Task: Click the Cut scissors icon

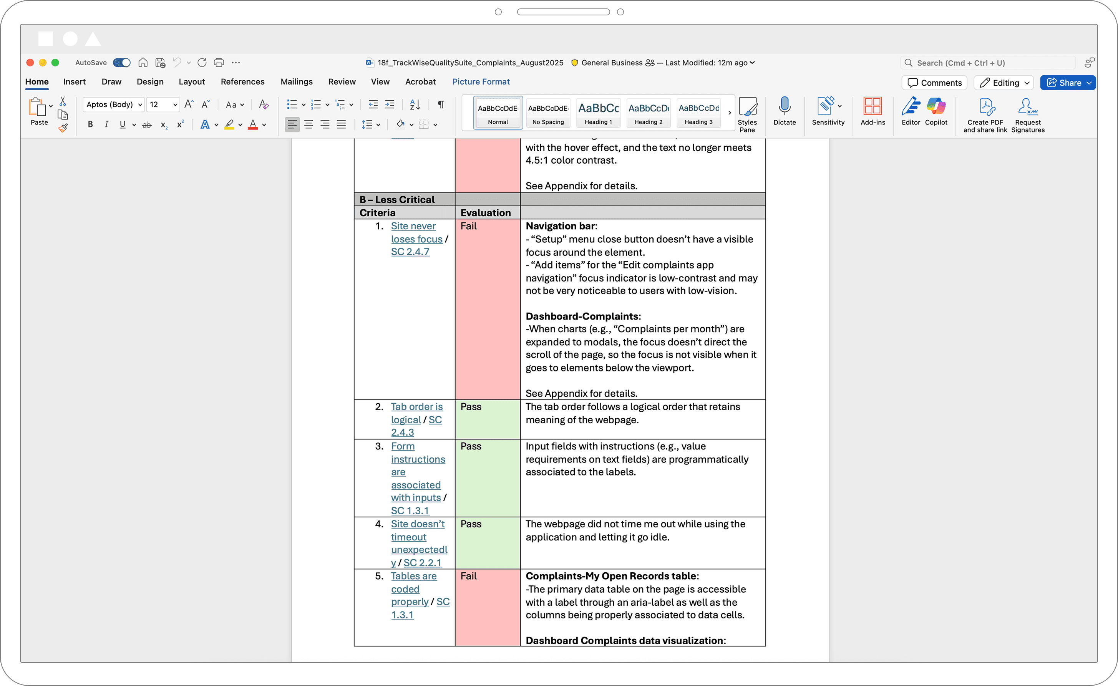Action: click(x=63, y=101)
